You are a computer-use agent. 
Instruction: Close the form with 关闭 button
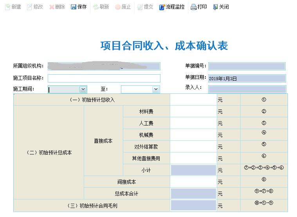coord(215,7)
